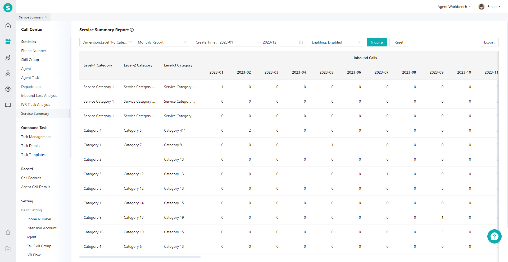Image resolution: width=508 pixels, height=262 pixels.
Task: Click Category 8 cell
Action: (x=92, y=188)
